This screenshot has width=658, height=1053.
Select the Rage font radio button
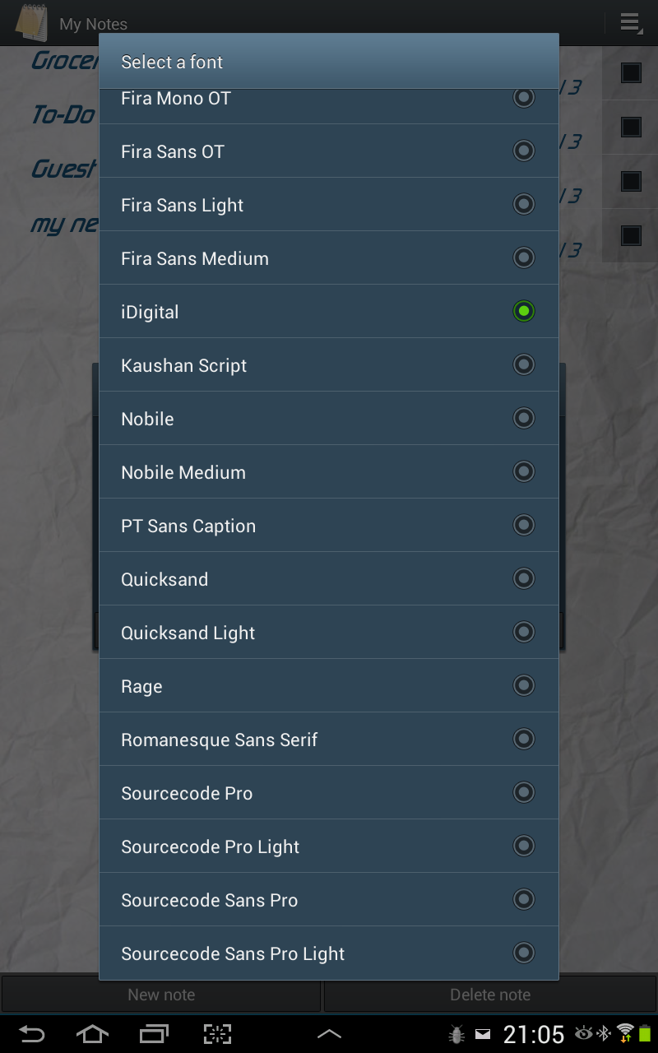click(x=524, y=685)
